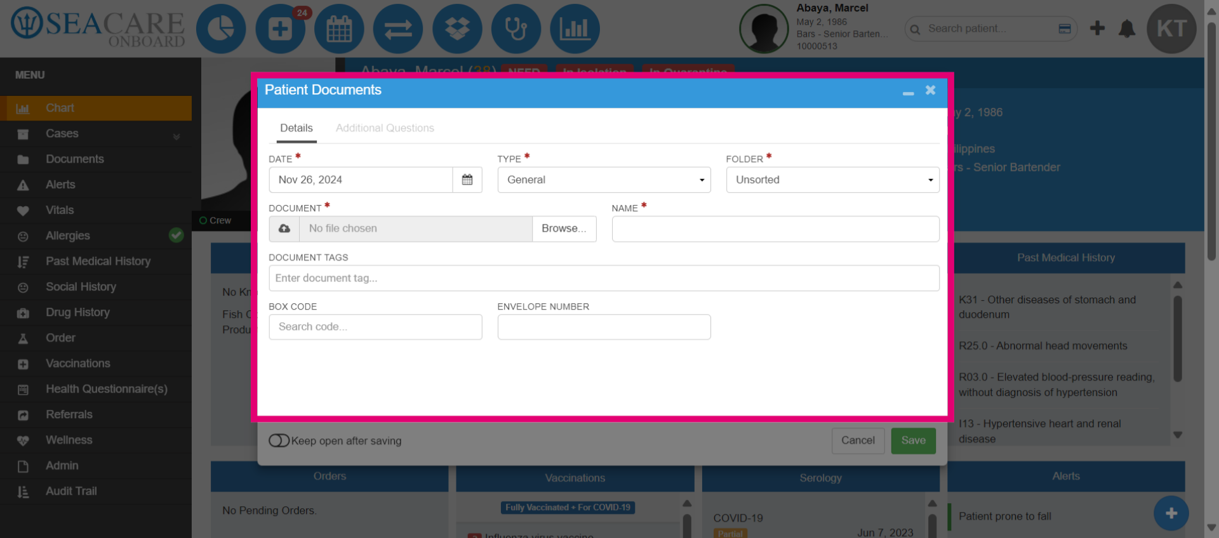The width and height of the screenshot is (1219, 538).
Task: Click the plus icon beside patient search
Action: (x=1097, y=28)
